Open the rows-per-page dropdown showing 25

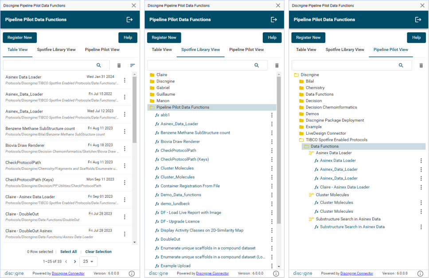tap(88, 262)
